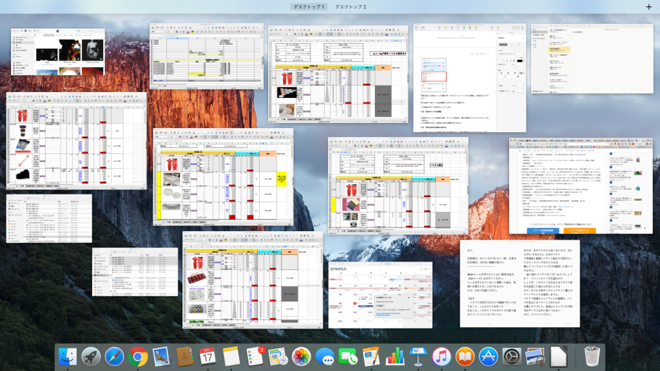The height and width of the screenshot is (371, 660).
Task: Switch to デスクトップ 1 space
Action: click(x=309, y=6)
